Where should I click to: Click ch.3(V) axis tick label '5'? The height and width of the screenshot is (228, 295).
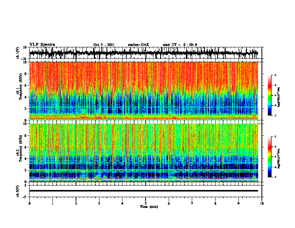pyautogui.click(x=26, y=185)
